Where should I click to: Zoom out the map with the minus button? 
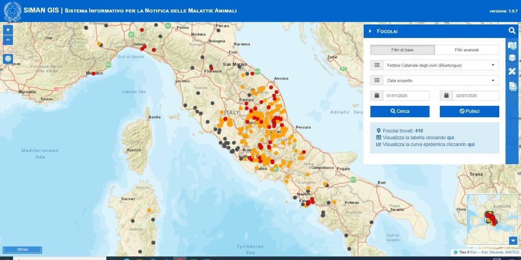[8, 40]
